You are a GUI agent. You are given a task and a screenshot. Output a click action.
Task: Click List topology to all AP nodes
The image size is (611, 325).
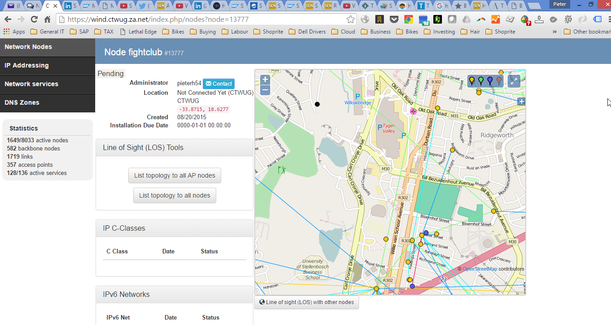(x=175, y=175)
